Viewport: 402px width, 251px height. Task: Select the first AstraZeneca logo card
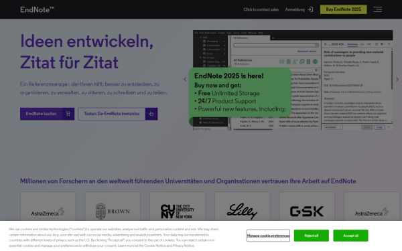(x=48, y=206)
